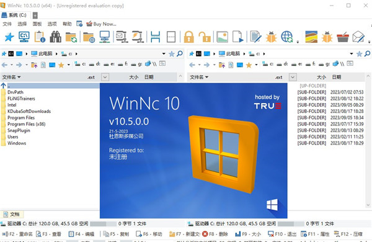This screenshot has height=242, width=372.
Task: Open the 选项 menu
Action: [52, 24]
